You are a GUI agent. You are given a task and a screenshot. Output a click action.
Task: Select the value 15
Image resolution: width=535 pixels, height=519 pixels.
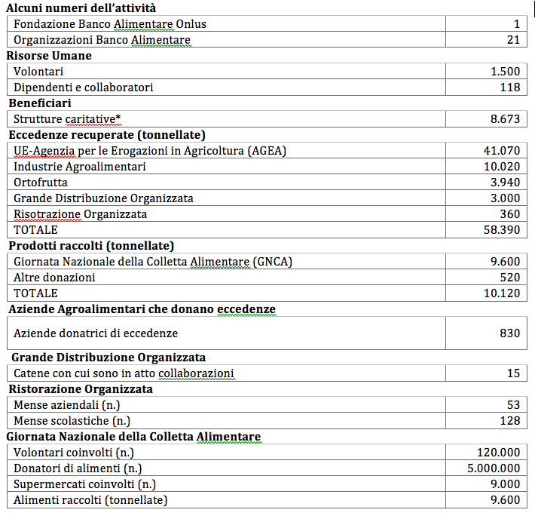(513, 373)
